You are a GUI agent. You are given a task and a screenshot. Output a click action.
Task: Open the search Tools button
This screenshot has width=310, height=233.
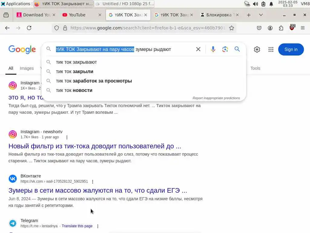tap(255, 68)
